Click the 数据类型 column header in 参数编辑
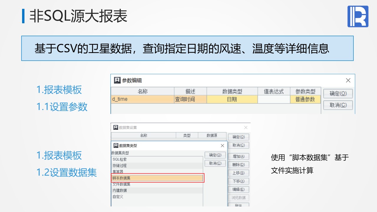This screenshot has width=377, height=212. (x=232, y=91)
